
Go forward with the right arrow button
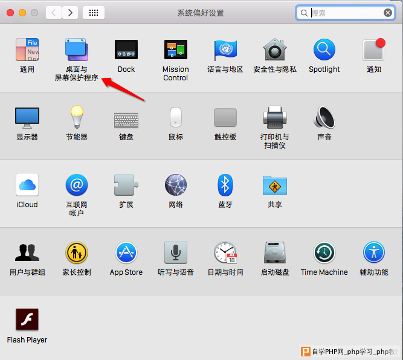tap(70, 13)
